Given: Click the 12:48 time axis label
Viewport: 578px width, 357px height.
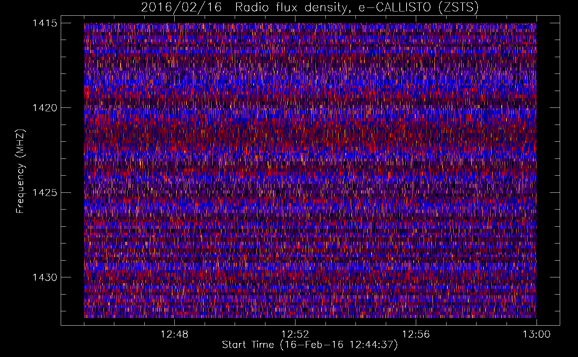Looking at the screenshot, I should click(174, 335).
